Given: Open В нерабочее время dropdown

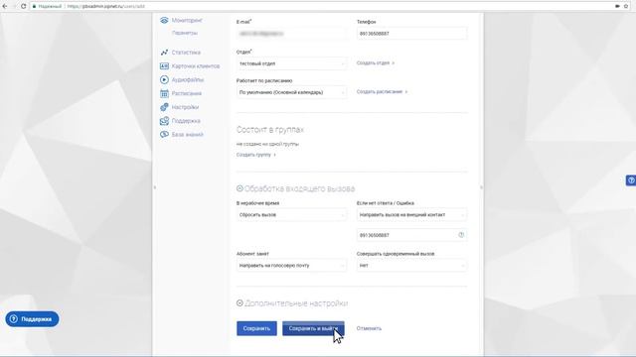Looking at the screenshot, I should (291, 215).
